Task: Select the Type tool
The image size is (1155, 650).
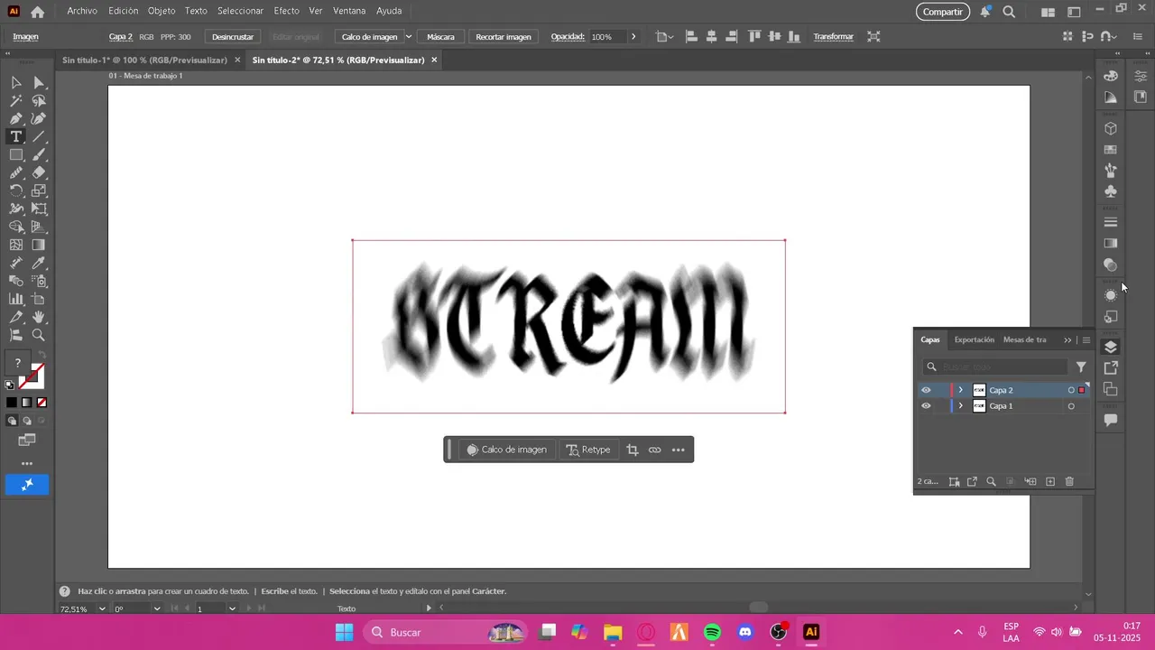Action: click(16, 136)
